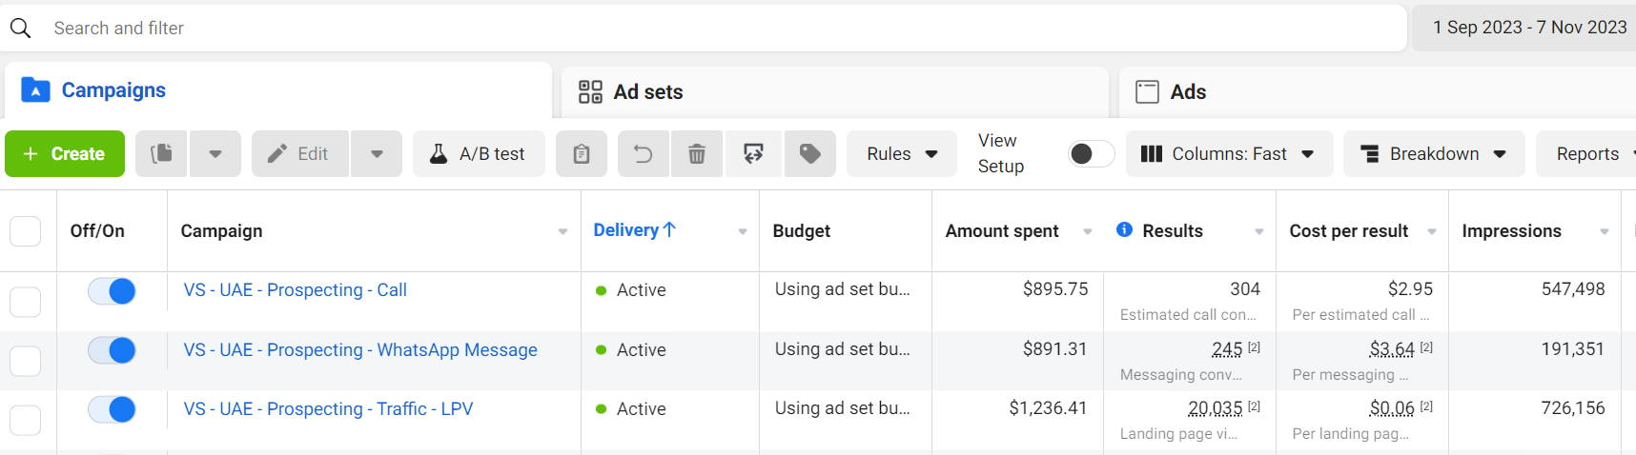Image resolution: width=1636 pixels, height=455 pixels.
Task: Switch to the Ad sets tab
Action: tap(631, 92)
